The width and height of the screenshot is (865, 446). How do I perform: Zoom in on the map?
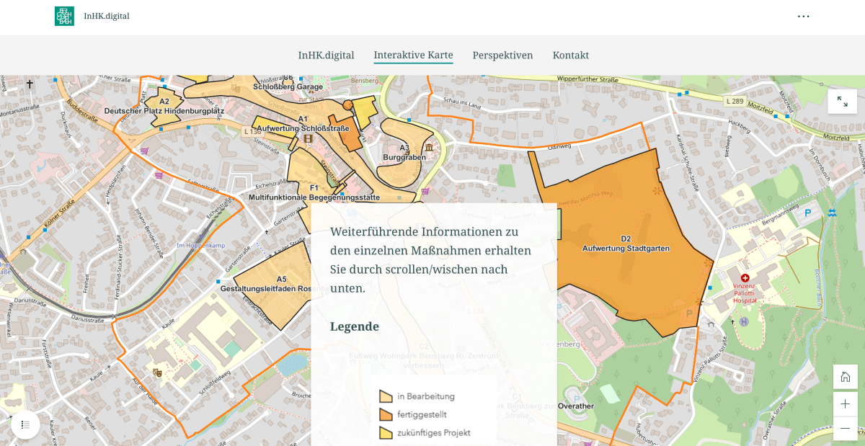tap(845, 403)
